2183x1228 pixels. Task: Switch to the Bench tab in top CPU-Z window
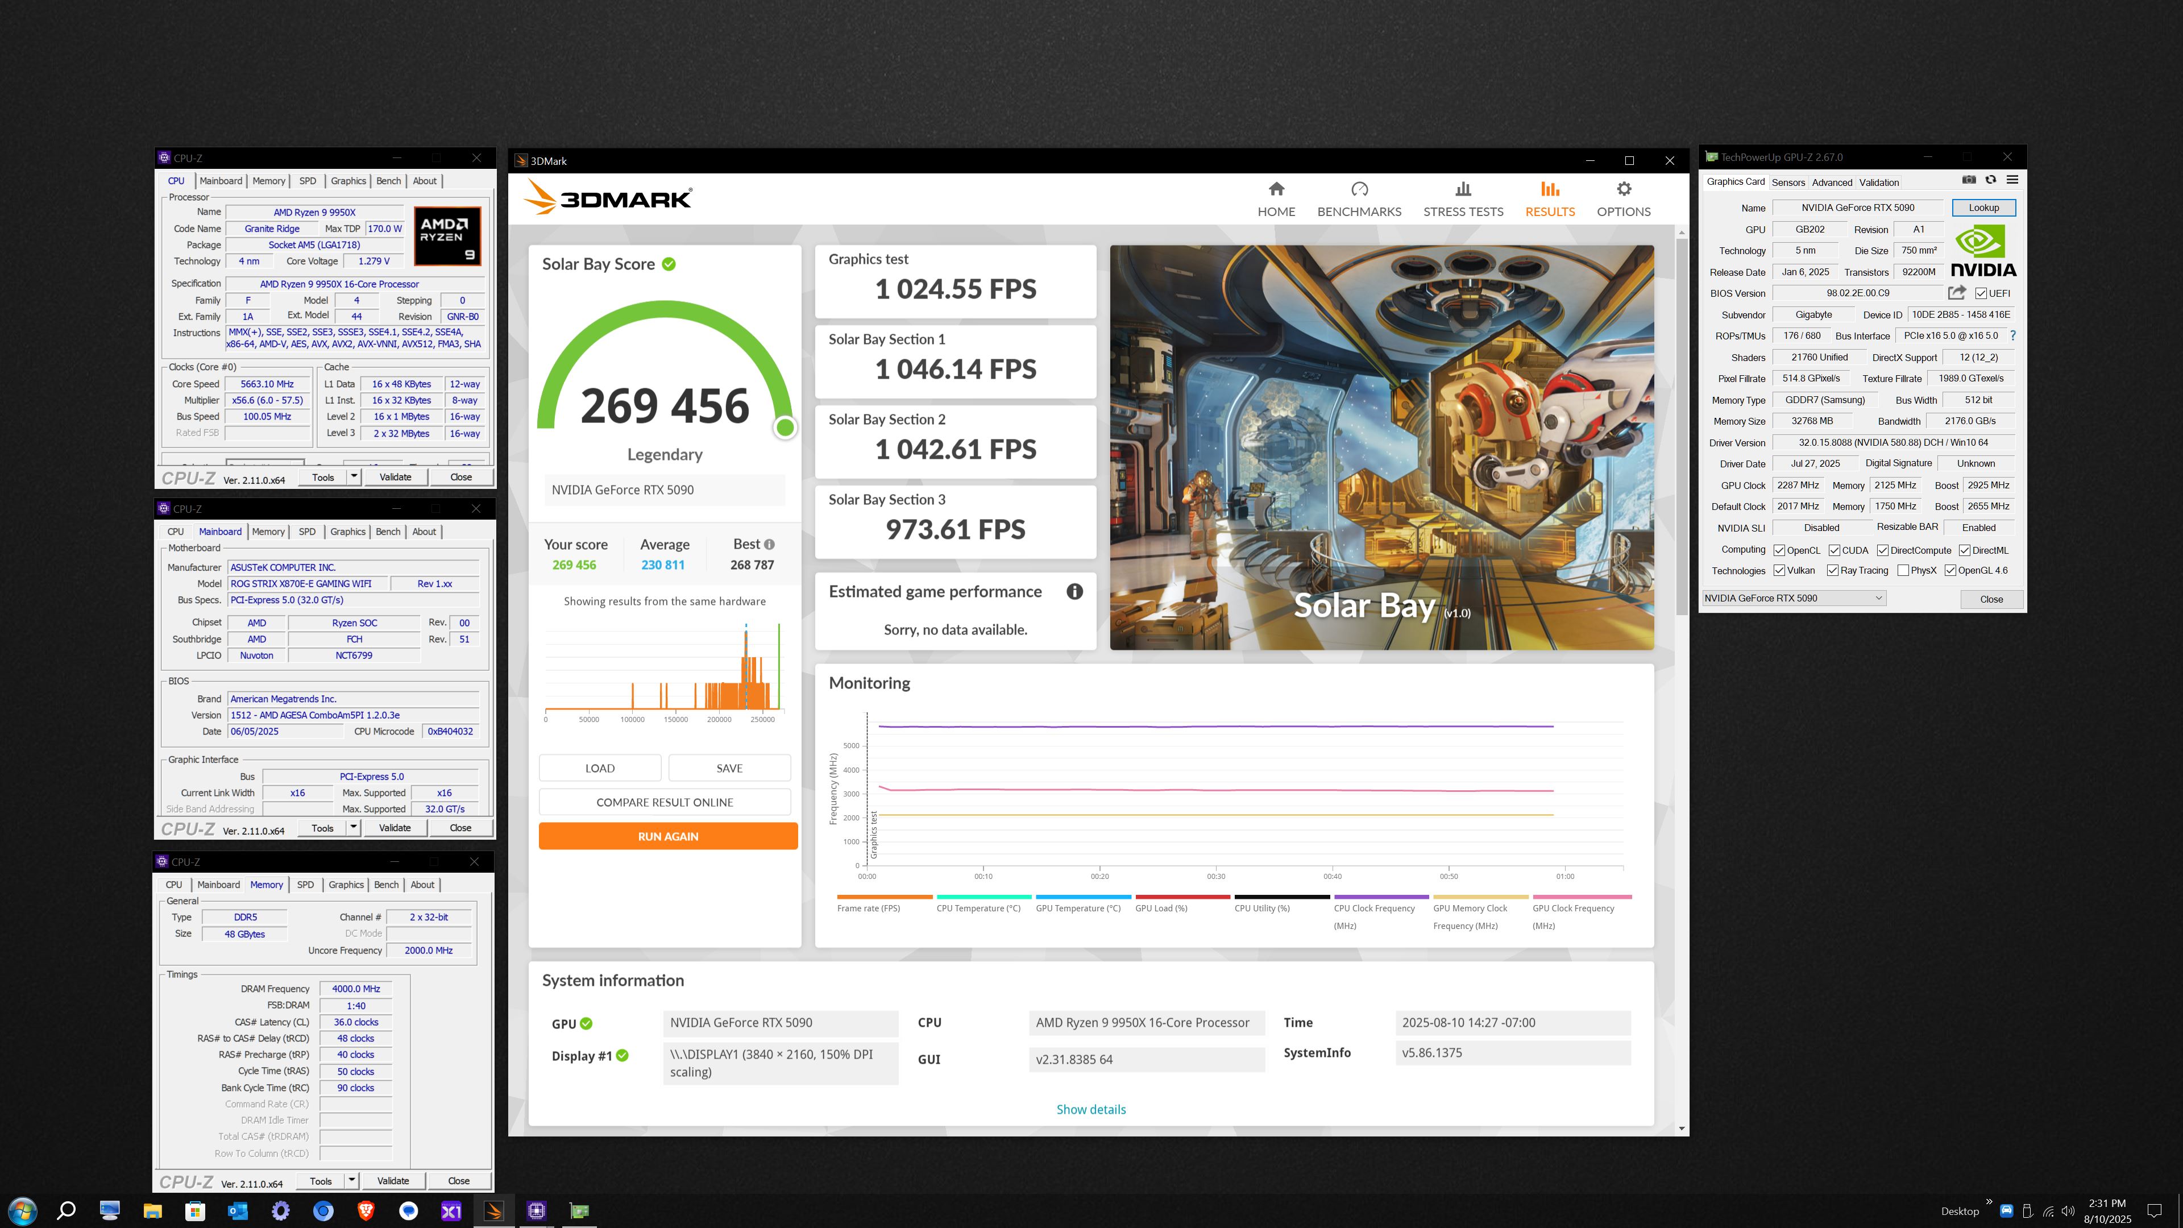pyautogui.click(x=388, y=181)
